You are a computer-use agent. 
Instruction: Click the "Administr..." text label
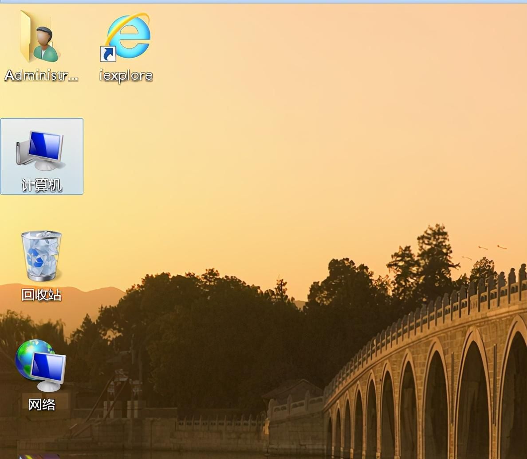pos(41,76)
